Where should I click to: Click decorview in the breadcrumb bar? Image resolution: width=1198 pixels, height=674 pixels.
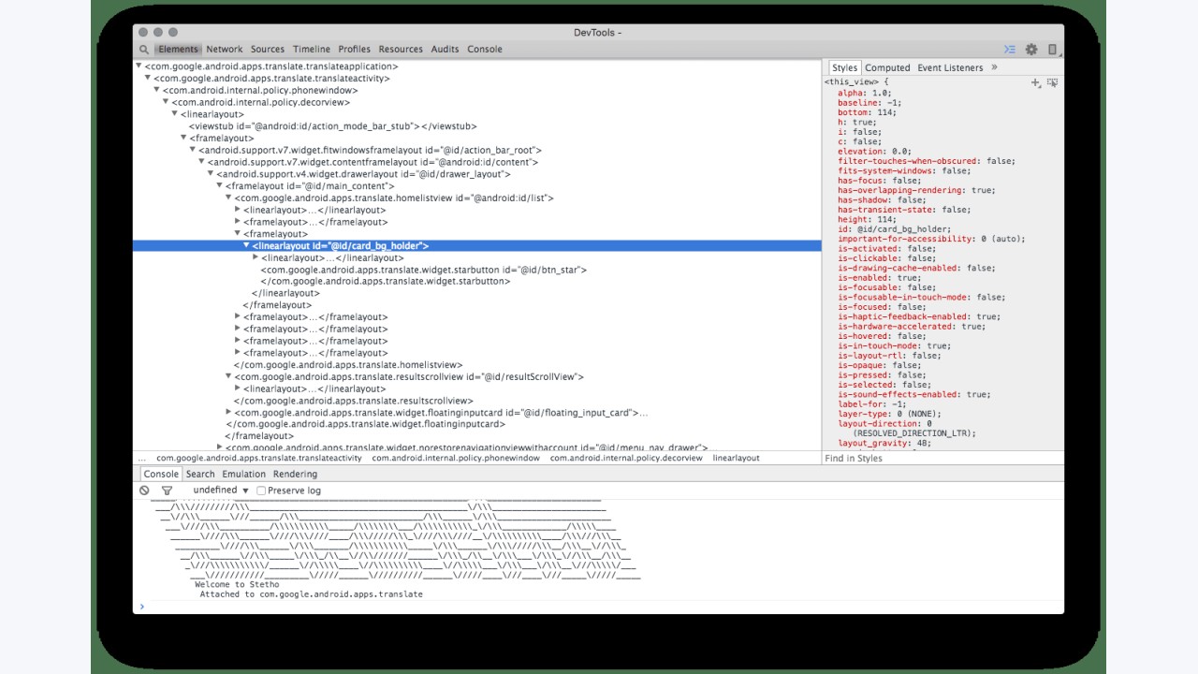tap(626, 459)
